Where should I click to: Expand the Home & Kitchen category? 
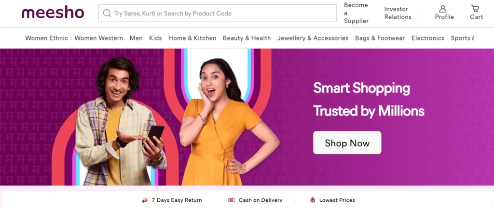192,38
